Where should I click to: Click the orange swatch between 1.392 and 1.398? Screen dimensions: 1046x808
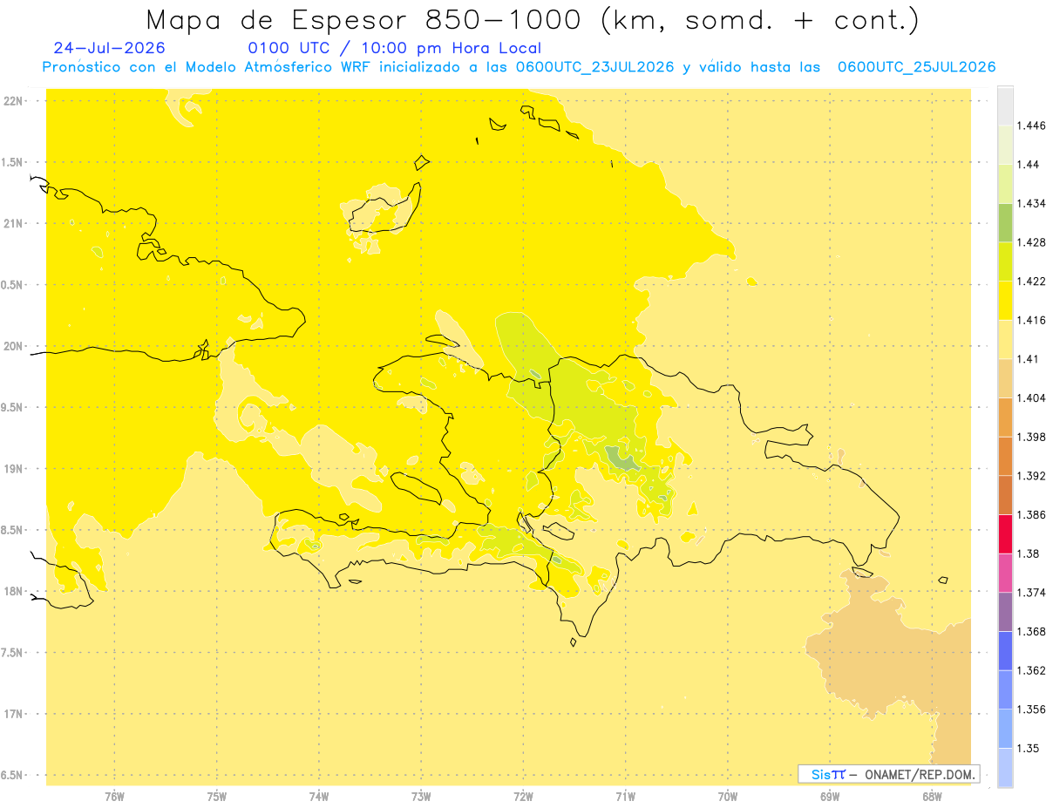[1005, 456]
